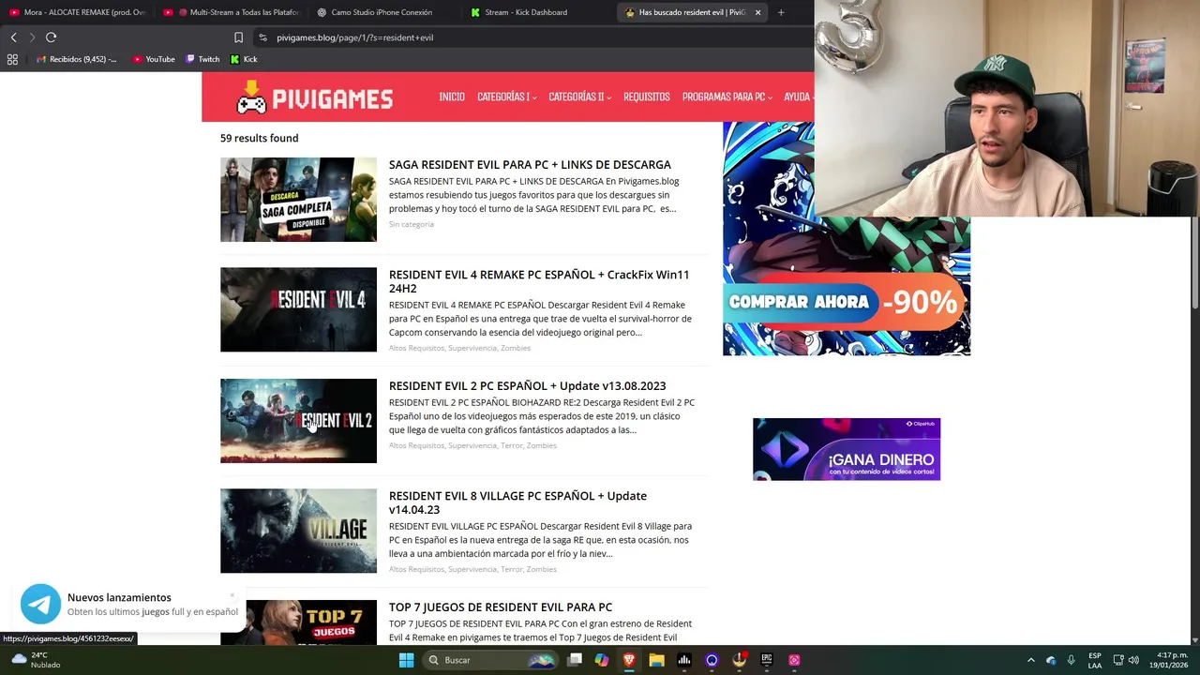Bookmark this page with the bookmark icon

point(238,37)
